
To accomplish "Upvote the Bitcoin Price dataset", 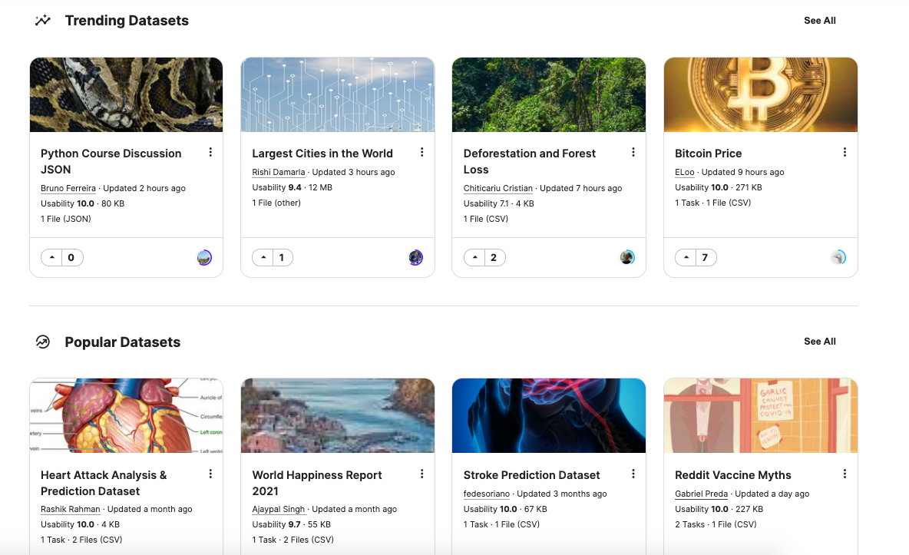I will click(686, 257).
